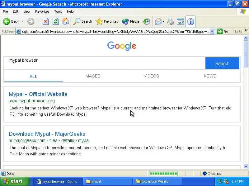Open the Tools menu

(58, 11)
